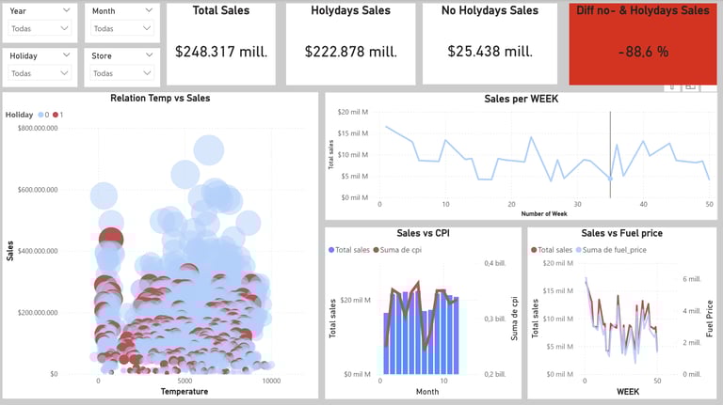Select Total sales legend in Fuel price chart
This screenshot has height=405, width=723.
point(552,250)
